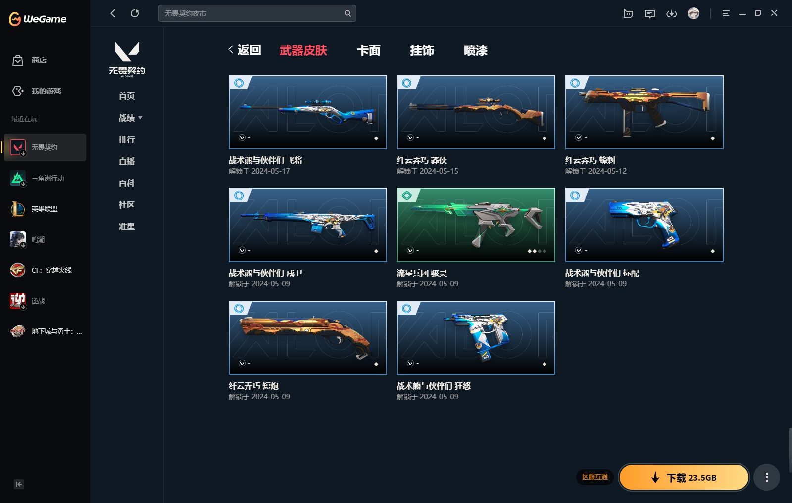
Task: Open the 商店 store in the sidebar
Action: tap(39, 60)
